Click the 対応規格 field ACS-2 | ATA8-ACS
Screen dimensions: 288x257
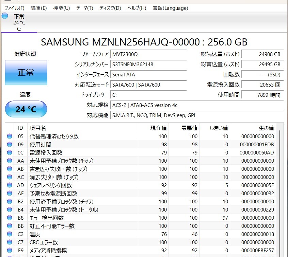[x=197, y=105]
